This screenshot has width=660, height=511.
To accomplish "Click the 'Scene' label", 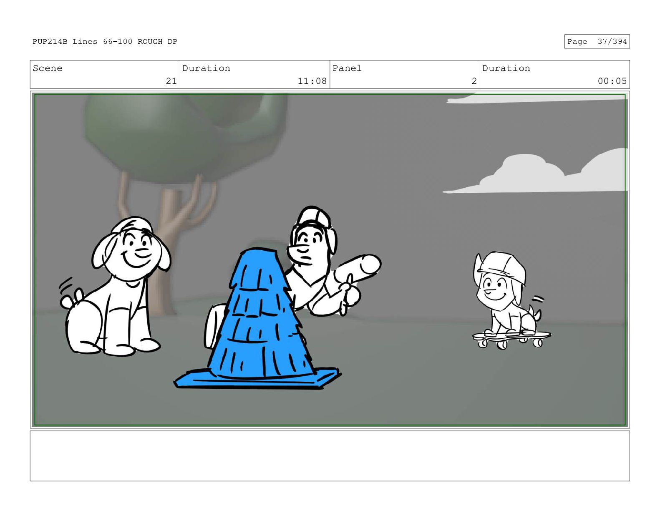I will [x=48, y=68].
